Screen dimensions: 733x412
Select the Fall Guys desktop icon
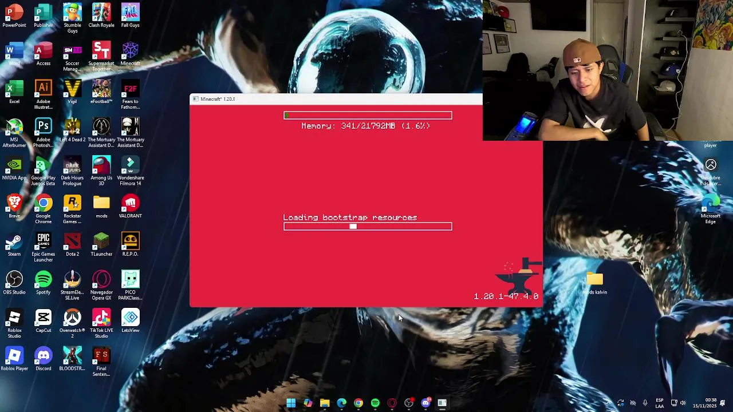pos(130,15)
